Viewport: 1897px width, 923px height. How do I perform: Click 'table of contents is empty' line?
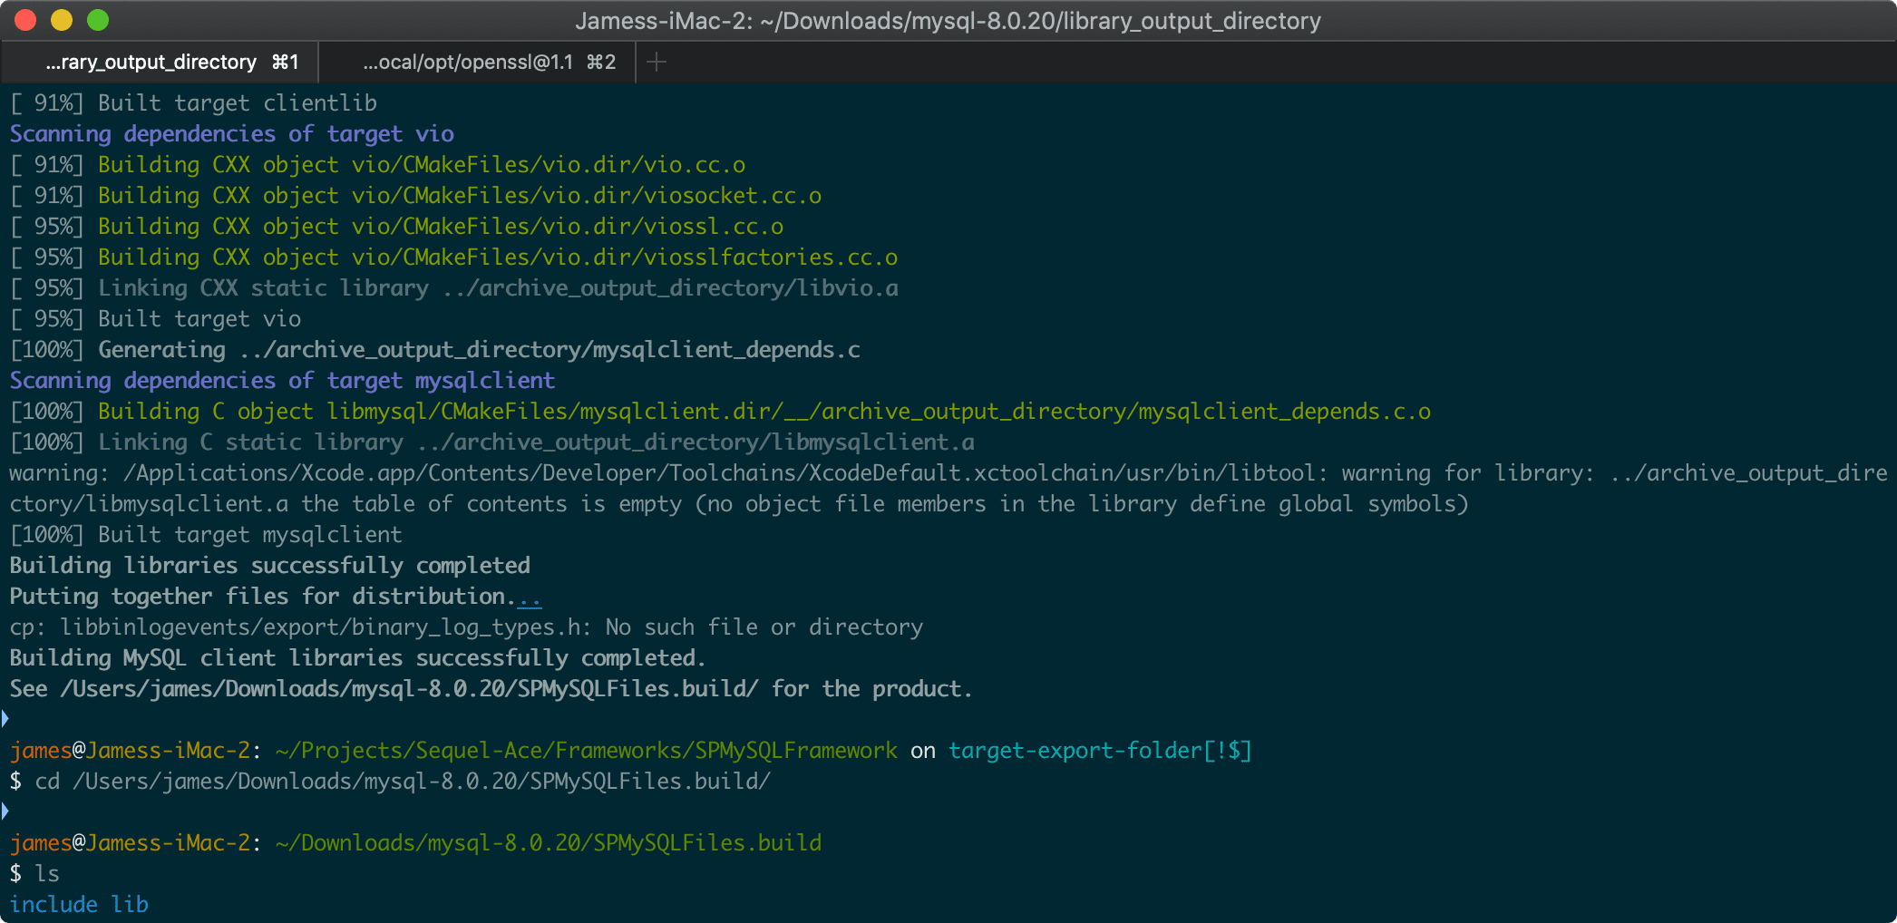point(738,504)
